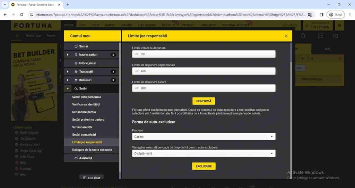The width and height of the screenshot is (355, 188).
Task: Close the Fortuna browser tab
Action: pos(59,5)
